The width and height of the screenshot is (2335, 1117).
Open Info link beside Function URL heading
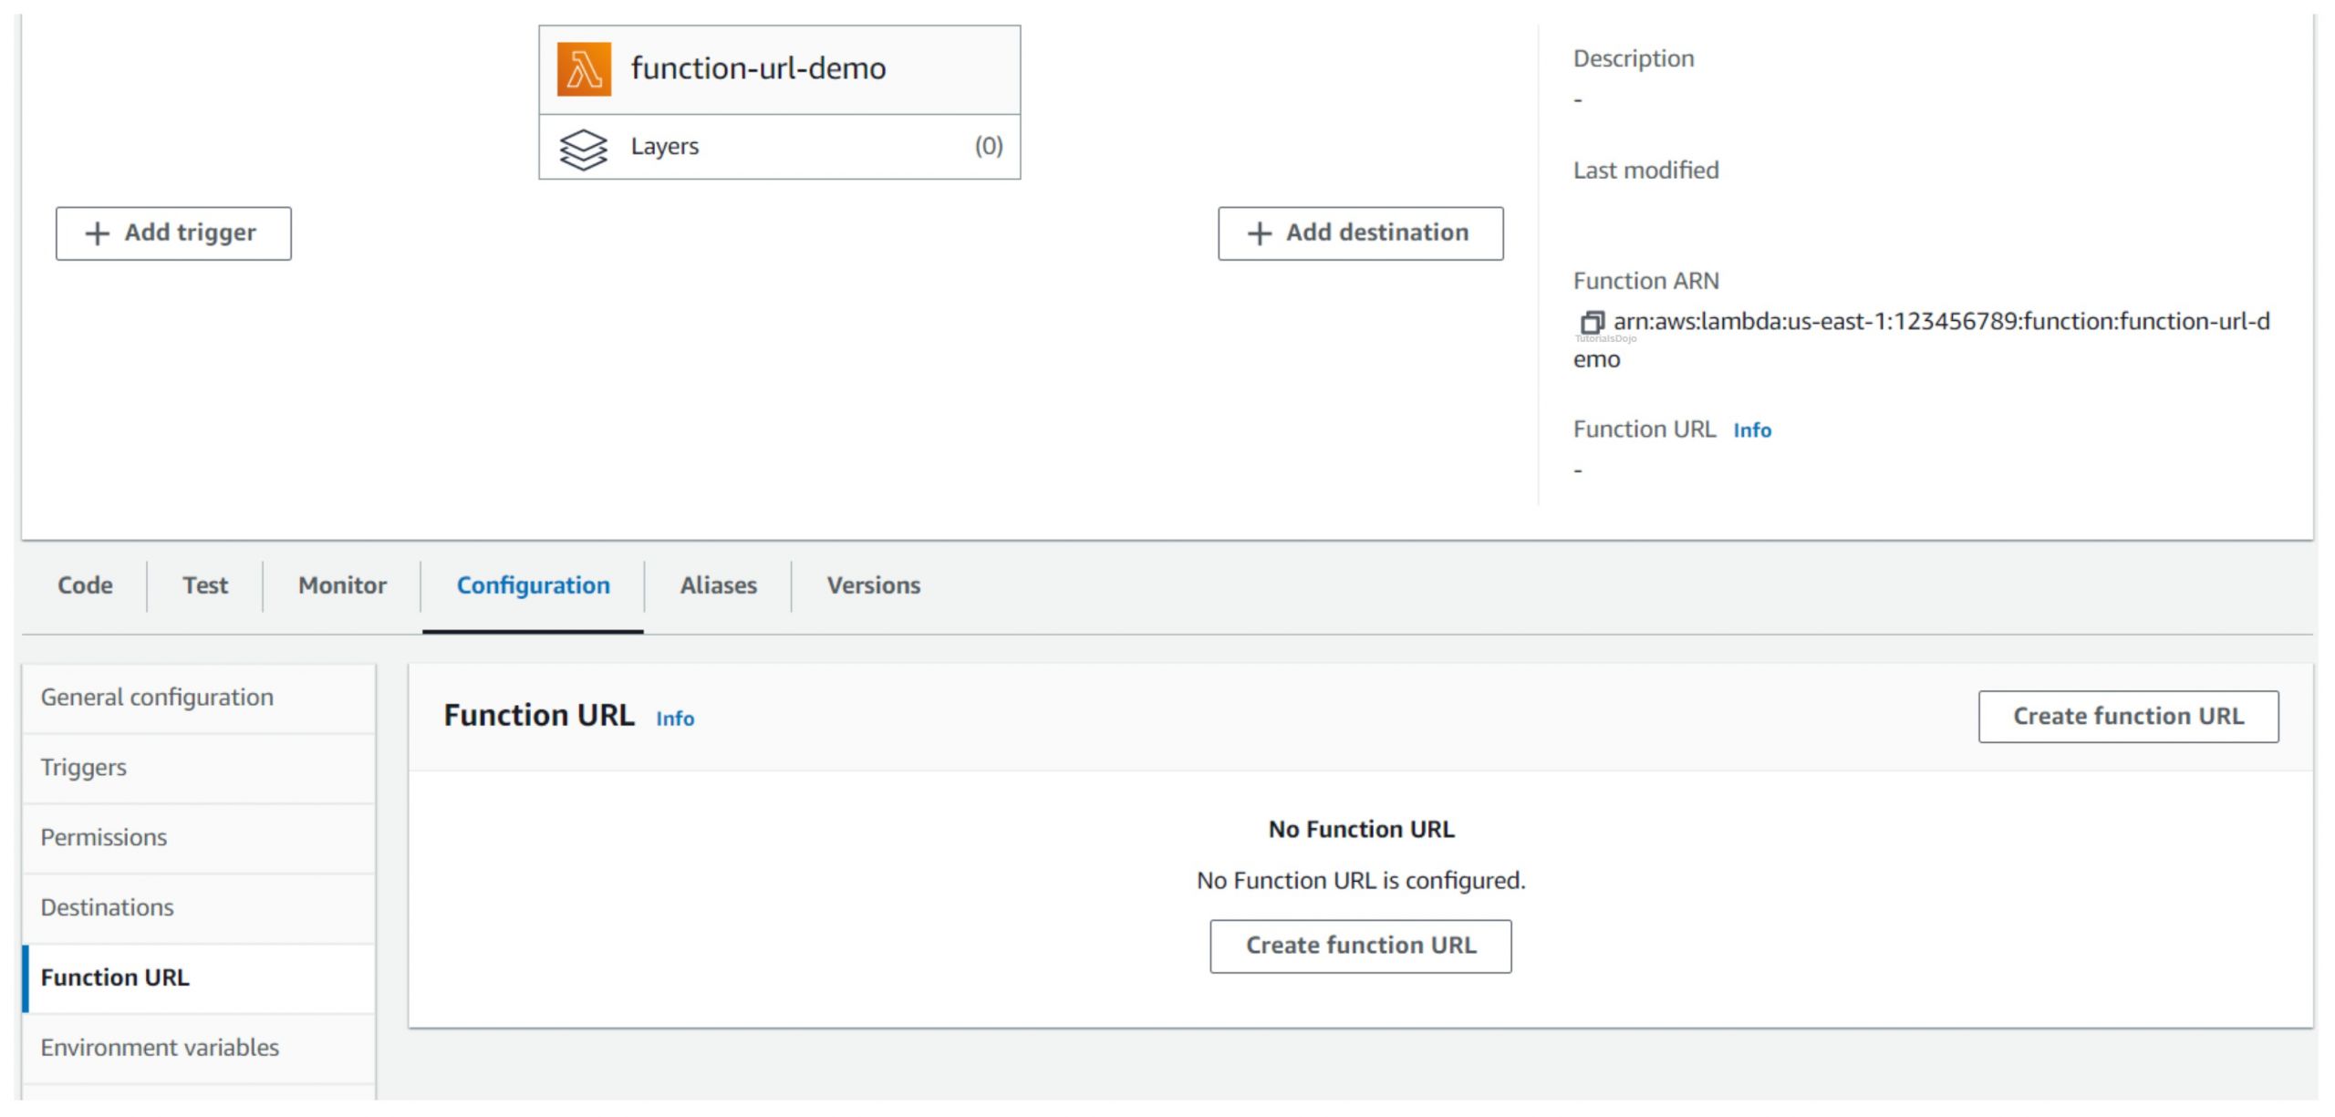coord(675,719)
